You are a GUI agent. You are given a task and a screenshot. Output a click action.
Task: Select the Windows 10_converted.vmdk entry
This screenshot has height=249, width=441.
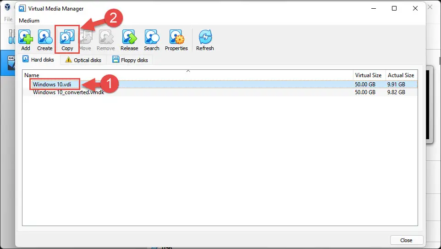[68, 92]
